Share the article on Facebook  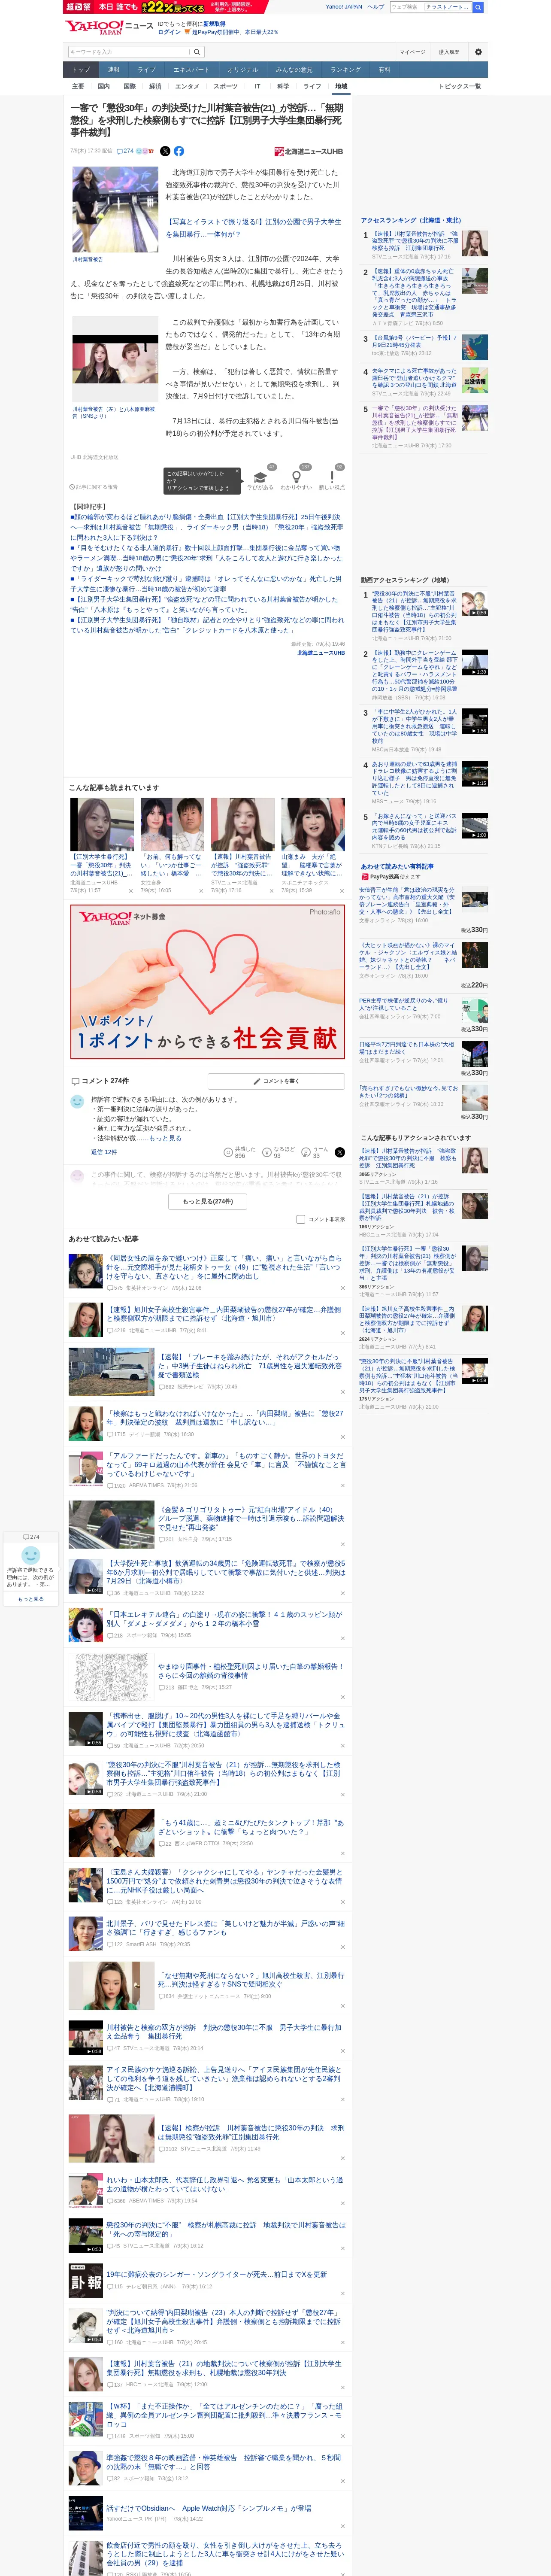(179, 151)
